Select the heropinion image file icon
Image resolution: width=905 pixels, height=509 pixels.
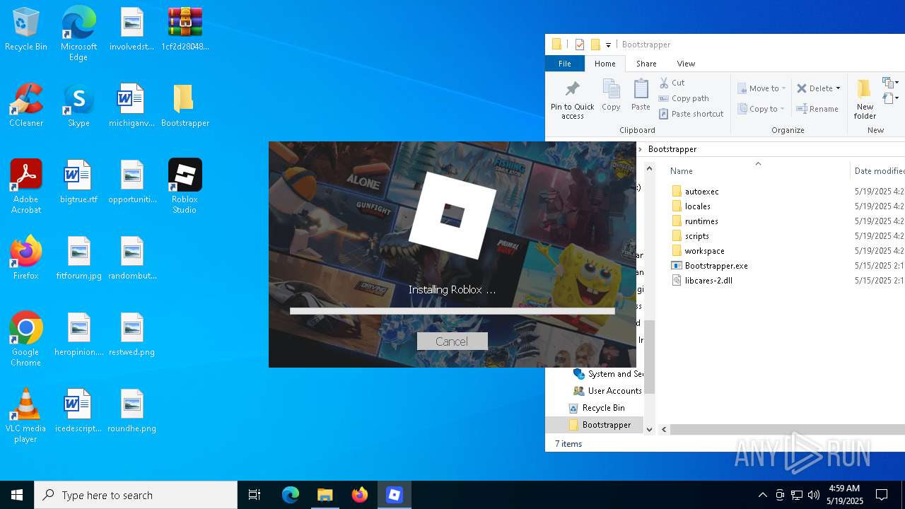pos(78,334)
